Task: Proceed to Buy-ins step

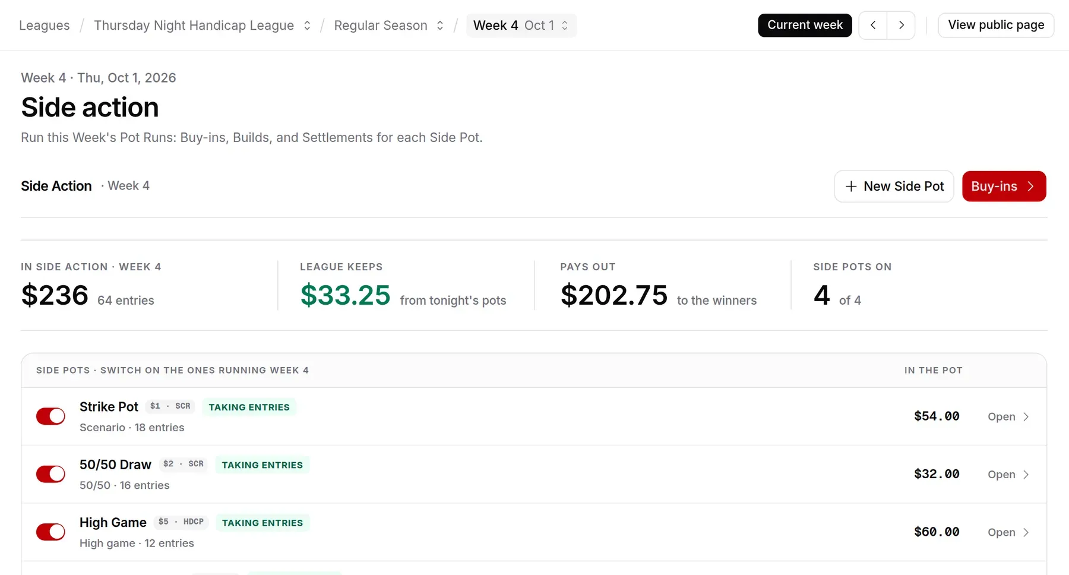Action: tap(1004, 187)
